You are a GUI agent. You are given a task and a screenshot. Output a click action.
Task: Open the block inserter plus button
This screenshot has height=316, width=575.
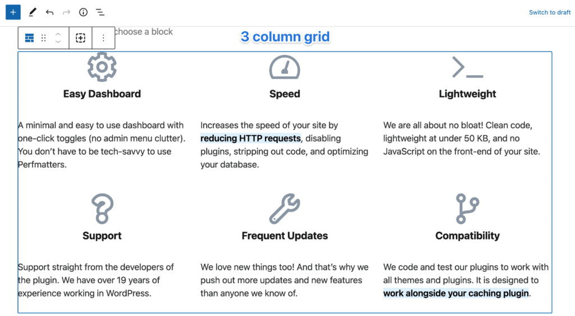click(13, 12)
